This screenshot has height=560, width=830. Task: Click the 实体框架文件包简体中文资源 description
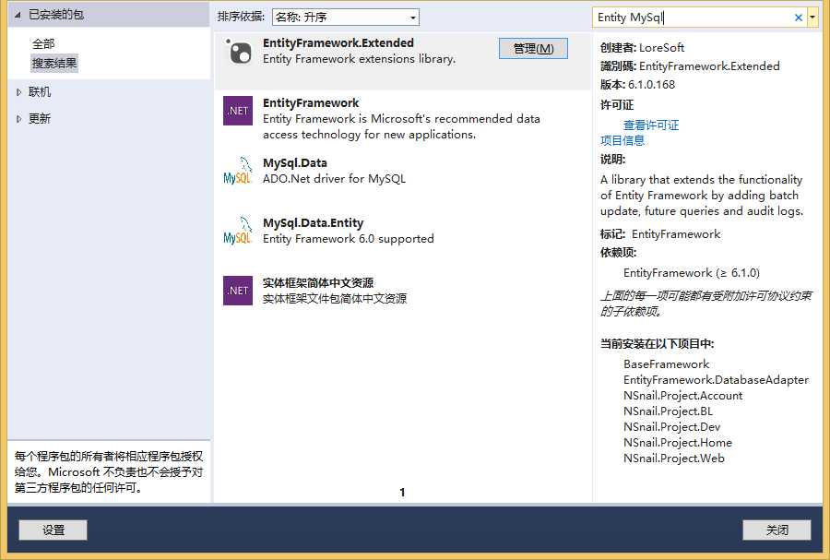tap(335, 299)
